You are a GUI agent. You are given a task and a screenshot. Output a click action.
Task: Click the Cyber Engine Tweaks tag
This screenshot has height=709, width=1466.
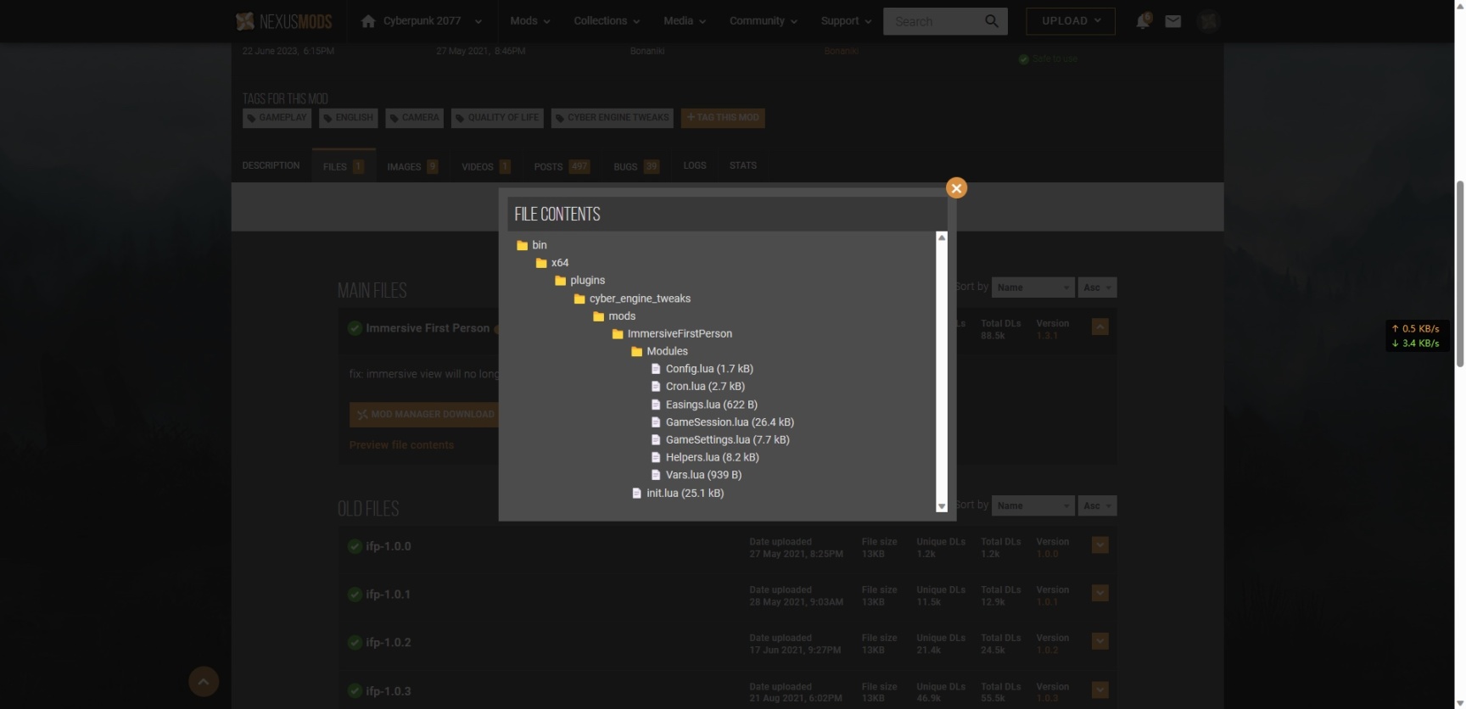point(612,118)
